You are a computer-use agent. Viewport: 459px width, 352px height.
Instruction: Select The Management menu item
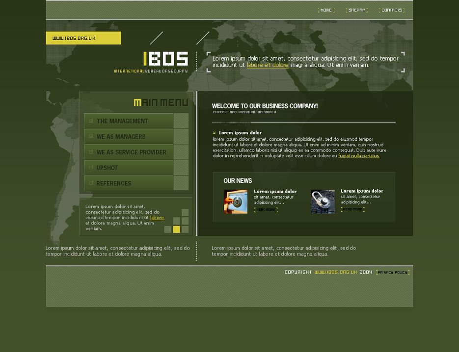pyautogui.click(x=129, y=121)
